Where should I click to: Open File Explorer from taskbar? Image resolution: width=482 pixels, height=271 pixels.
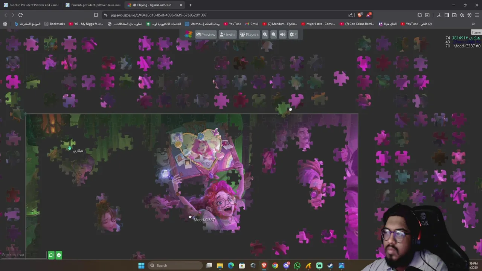pyautogui.click(x=220, y=265)
